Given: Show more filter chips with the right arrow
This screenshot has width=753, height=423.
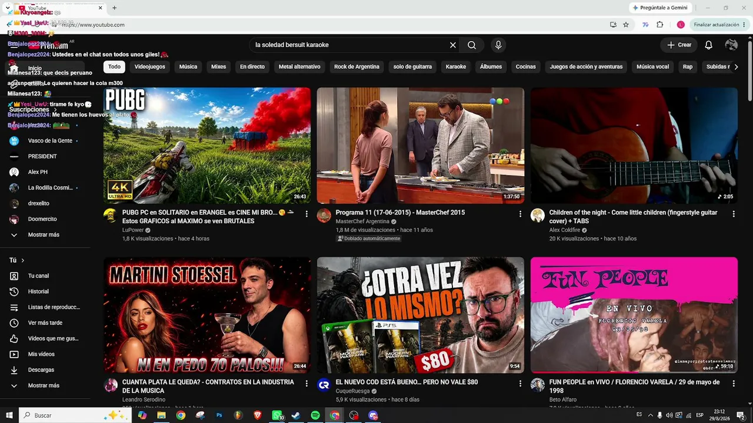Looking at the screenshot, I should [x=735, y=67].
